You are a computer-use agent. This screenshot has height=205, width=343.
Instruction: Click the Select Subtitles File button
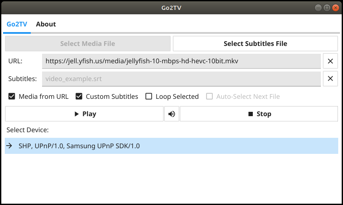255,43
